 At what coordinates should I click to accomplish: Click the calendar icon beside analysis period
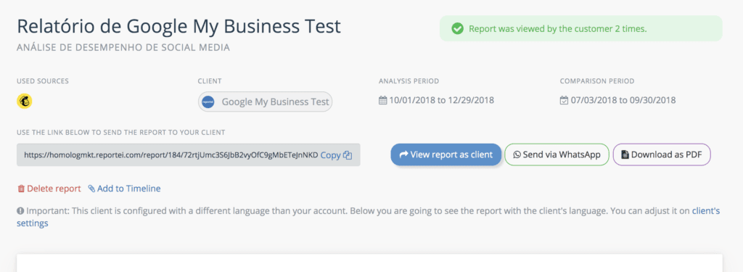tap(383, 101)
